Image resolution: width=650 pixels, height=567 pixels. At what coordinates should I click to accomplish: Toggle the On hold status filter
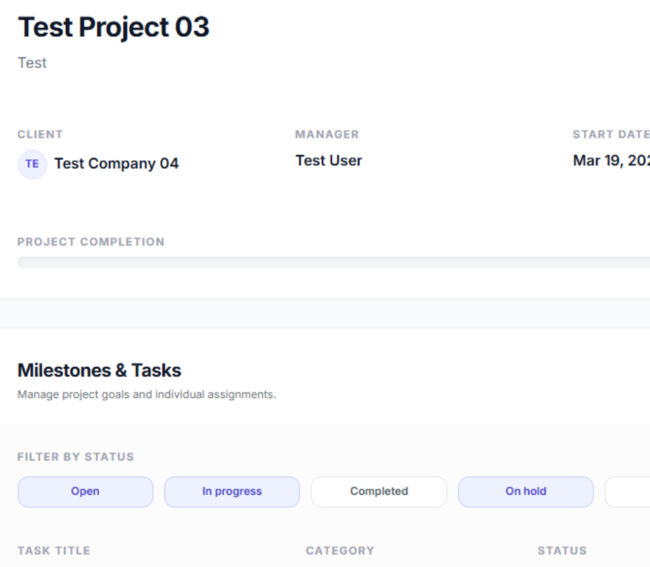[x=526, y=491]
